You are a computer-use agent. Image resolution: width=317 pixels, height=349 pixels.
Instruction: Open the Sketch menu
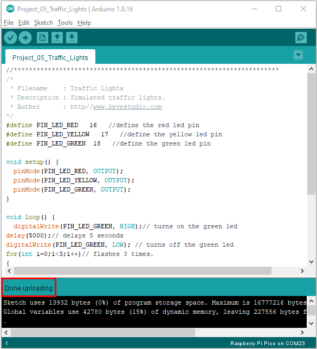43,23
